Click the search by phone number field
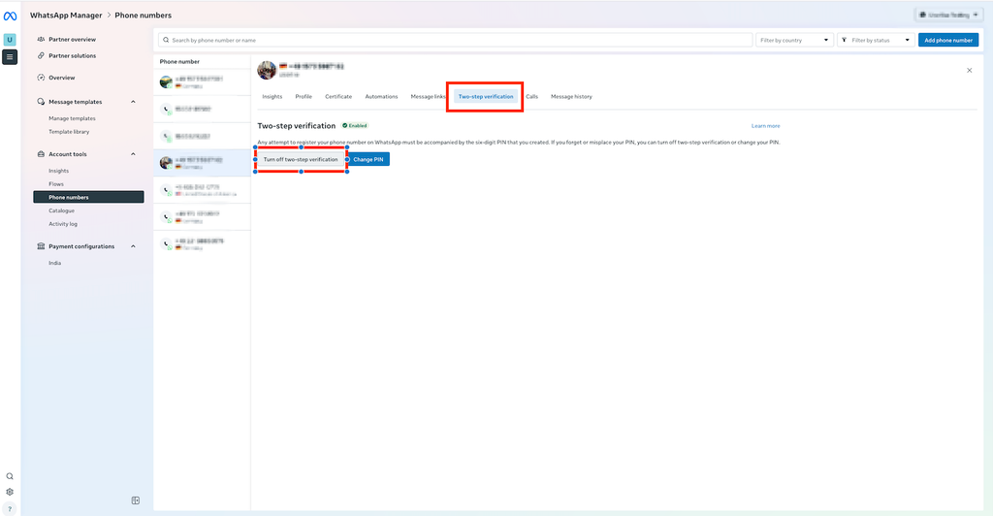This screenshot has height=516, width=993. click(456, 40)
